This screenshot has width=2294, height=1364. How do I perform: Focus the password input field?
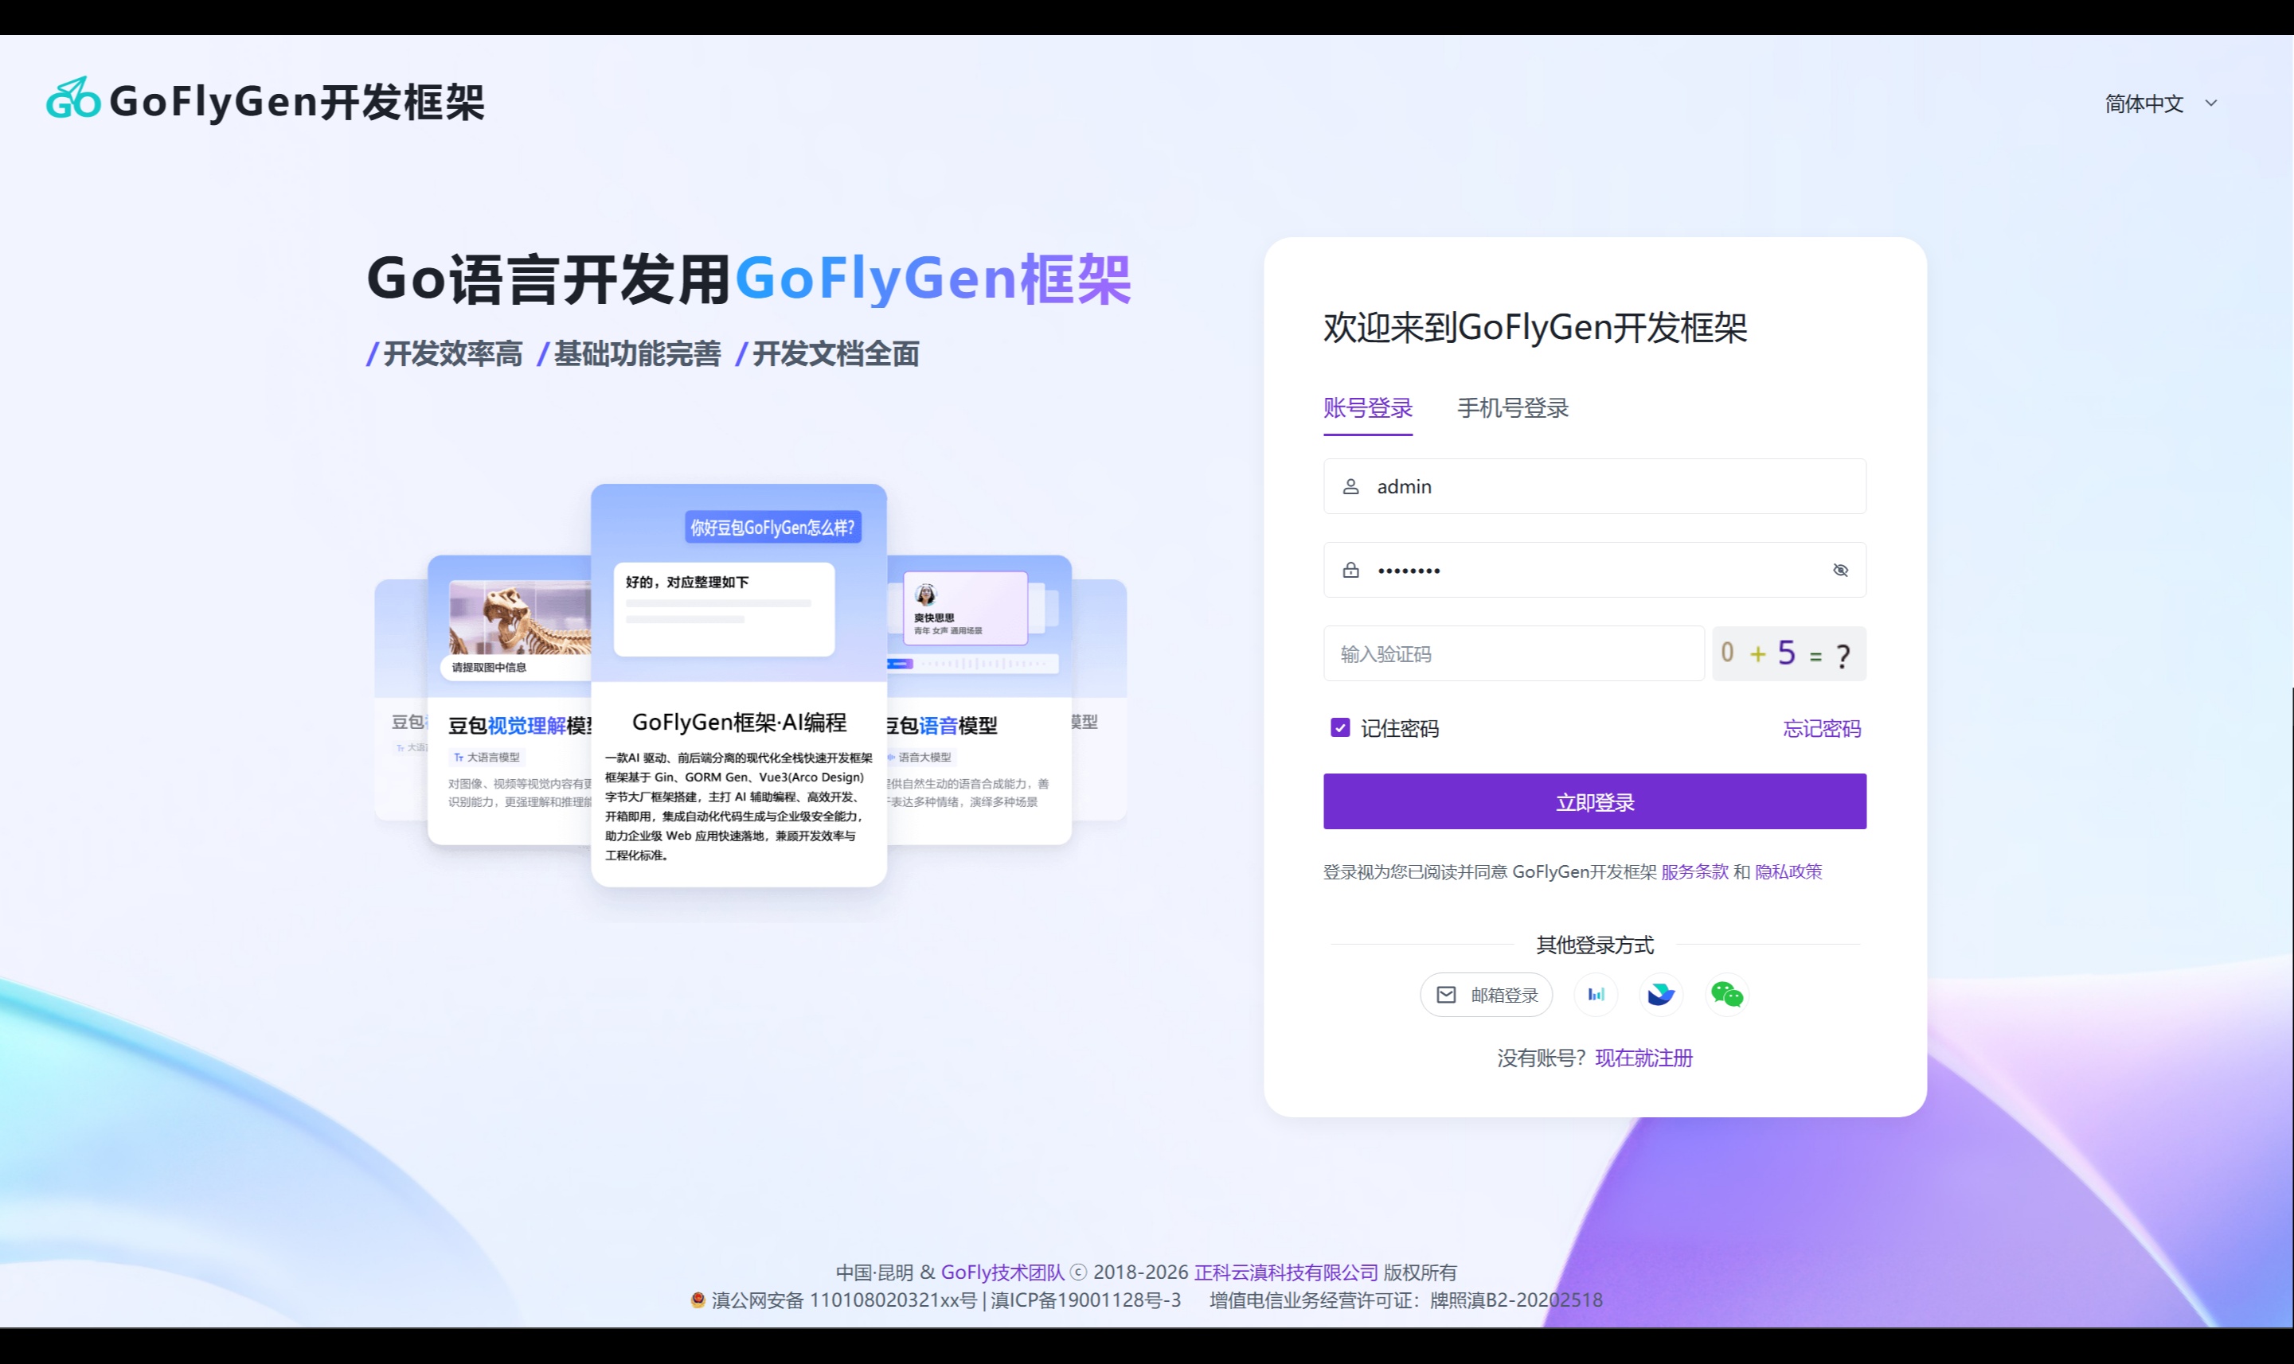1595,570
